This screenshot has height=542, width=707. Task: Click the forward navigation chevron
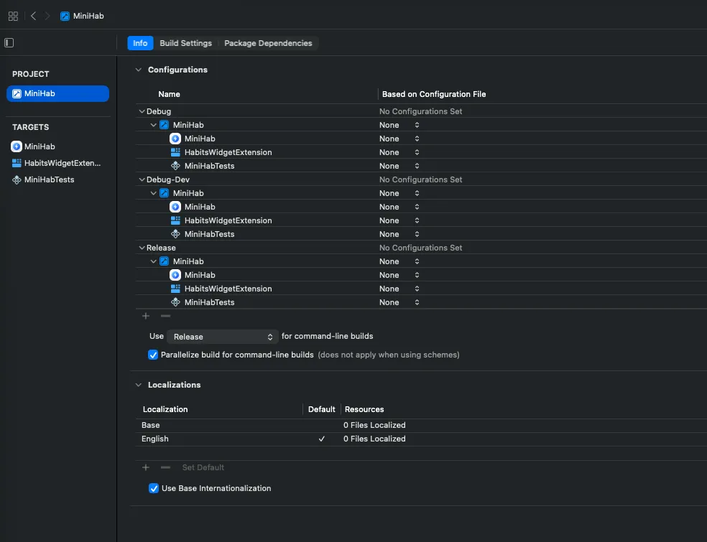click(47, 16)
